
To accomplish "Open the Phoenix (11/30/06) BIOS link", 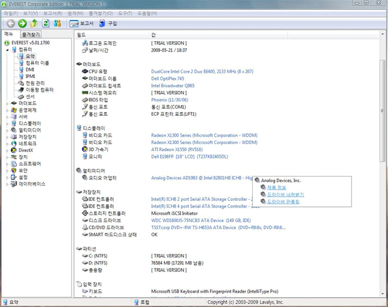I will (169, 100).
